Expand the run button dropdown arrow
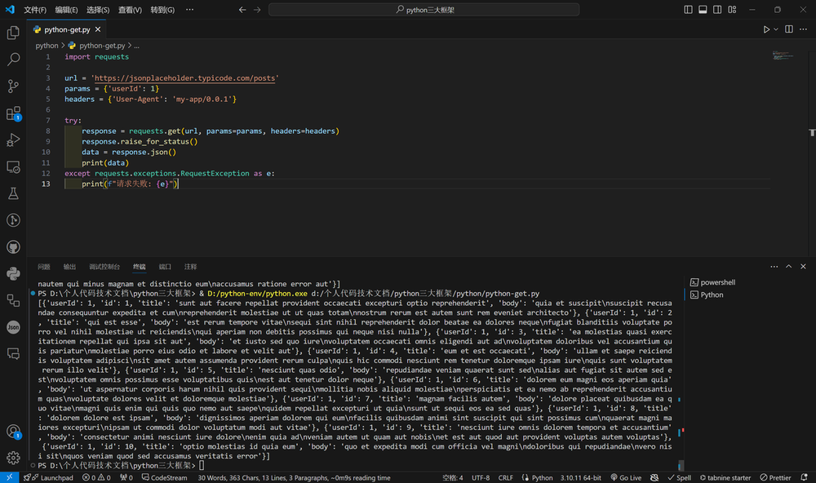This screenshot has width=816, height=483. coord(776,29)
